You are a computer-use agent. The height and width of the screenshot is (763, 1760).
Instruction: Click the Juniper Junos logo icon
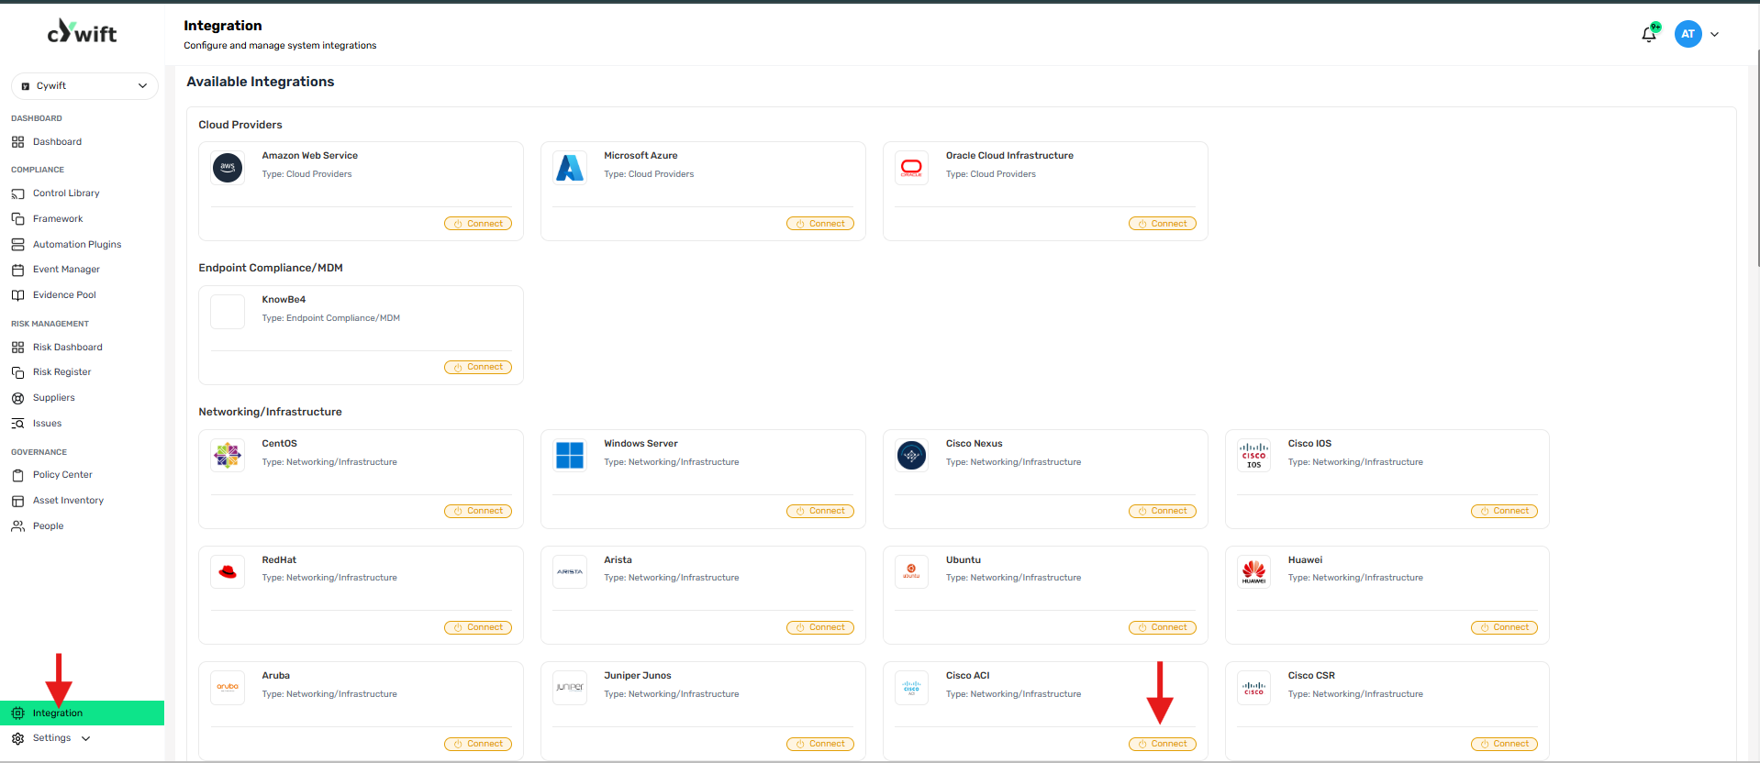pos(570,688)
